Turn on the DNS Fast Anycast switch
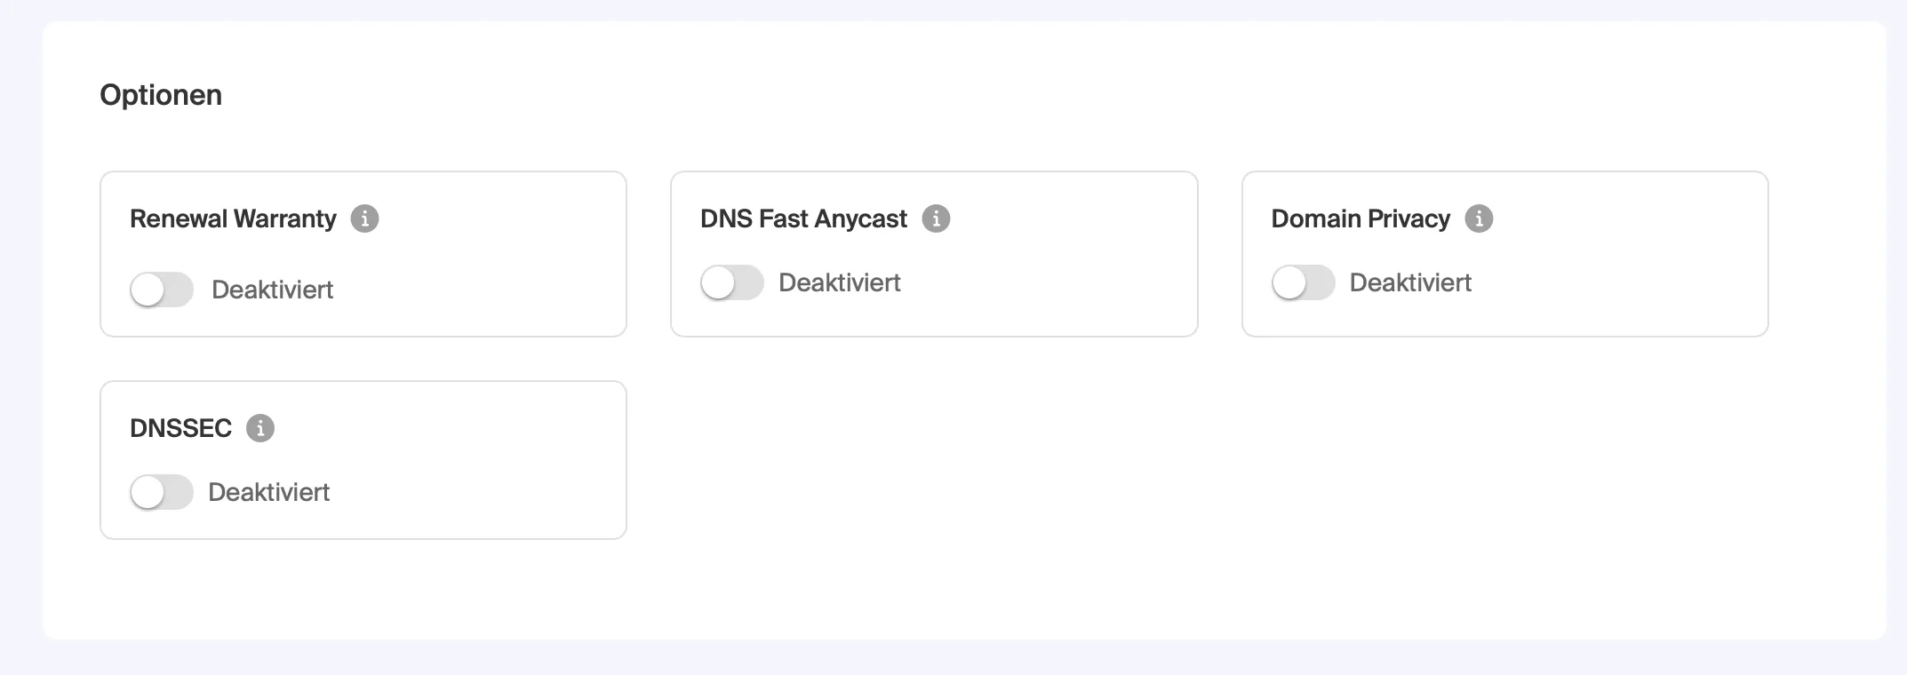The image size is (1907, 675). tap(732, 282)
